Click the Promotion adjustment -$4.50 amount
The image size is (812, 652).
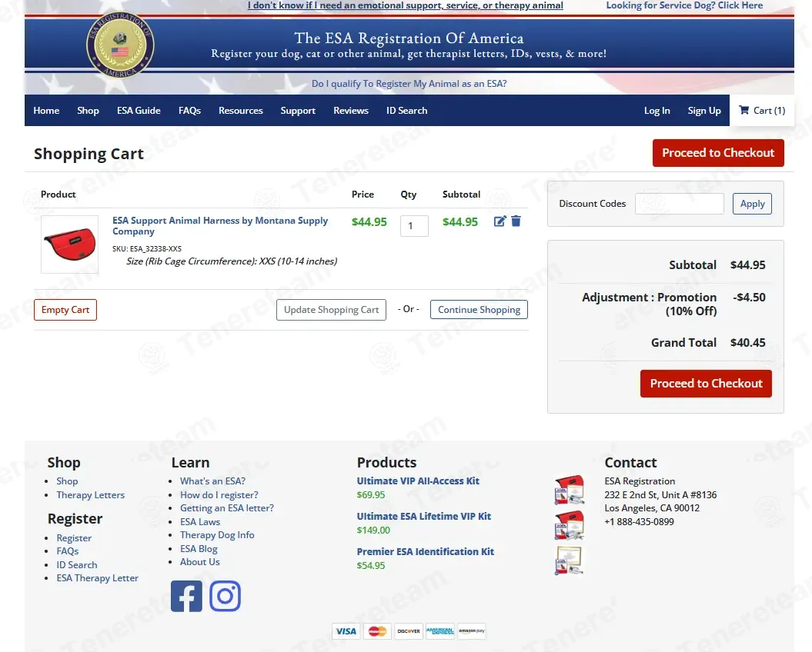pyautogui.click(x=750, y=298)
